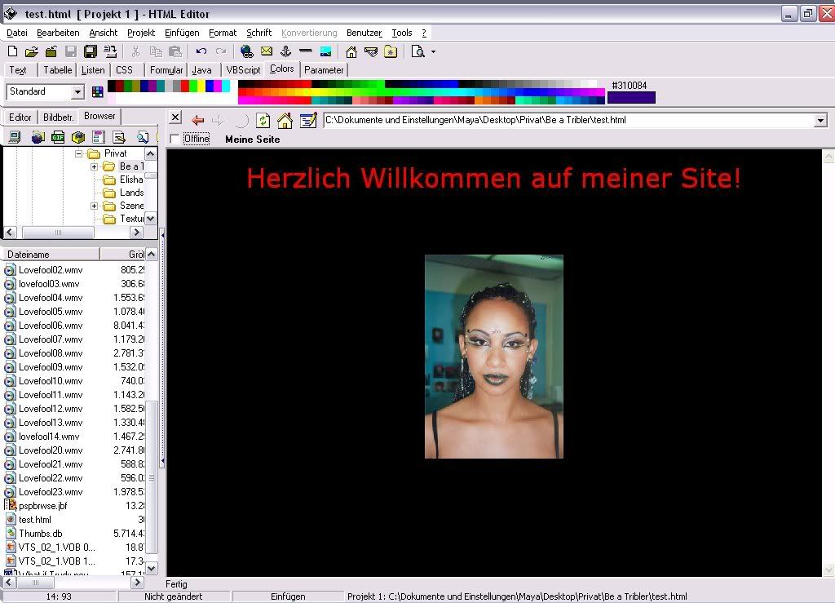The height and width of the screenshot is (603, 835).
Task: Expand the Be a T folder node
Action: 95,166
